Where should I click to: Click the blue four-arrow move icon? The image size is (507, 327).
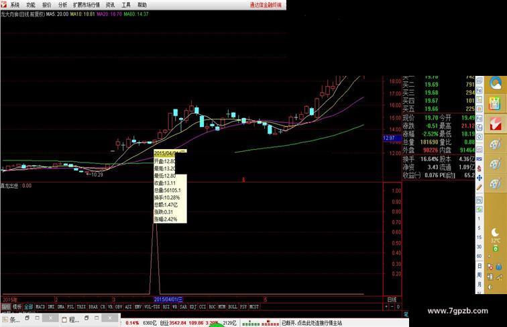[x=480, y=178]
